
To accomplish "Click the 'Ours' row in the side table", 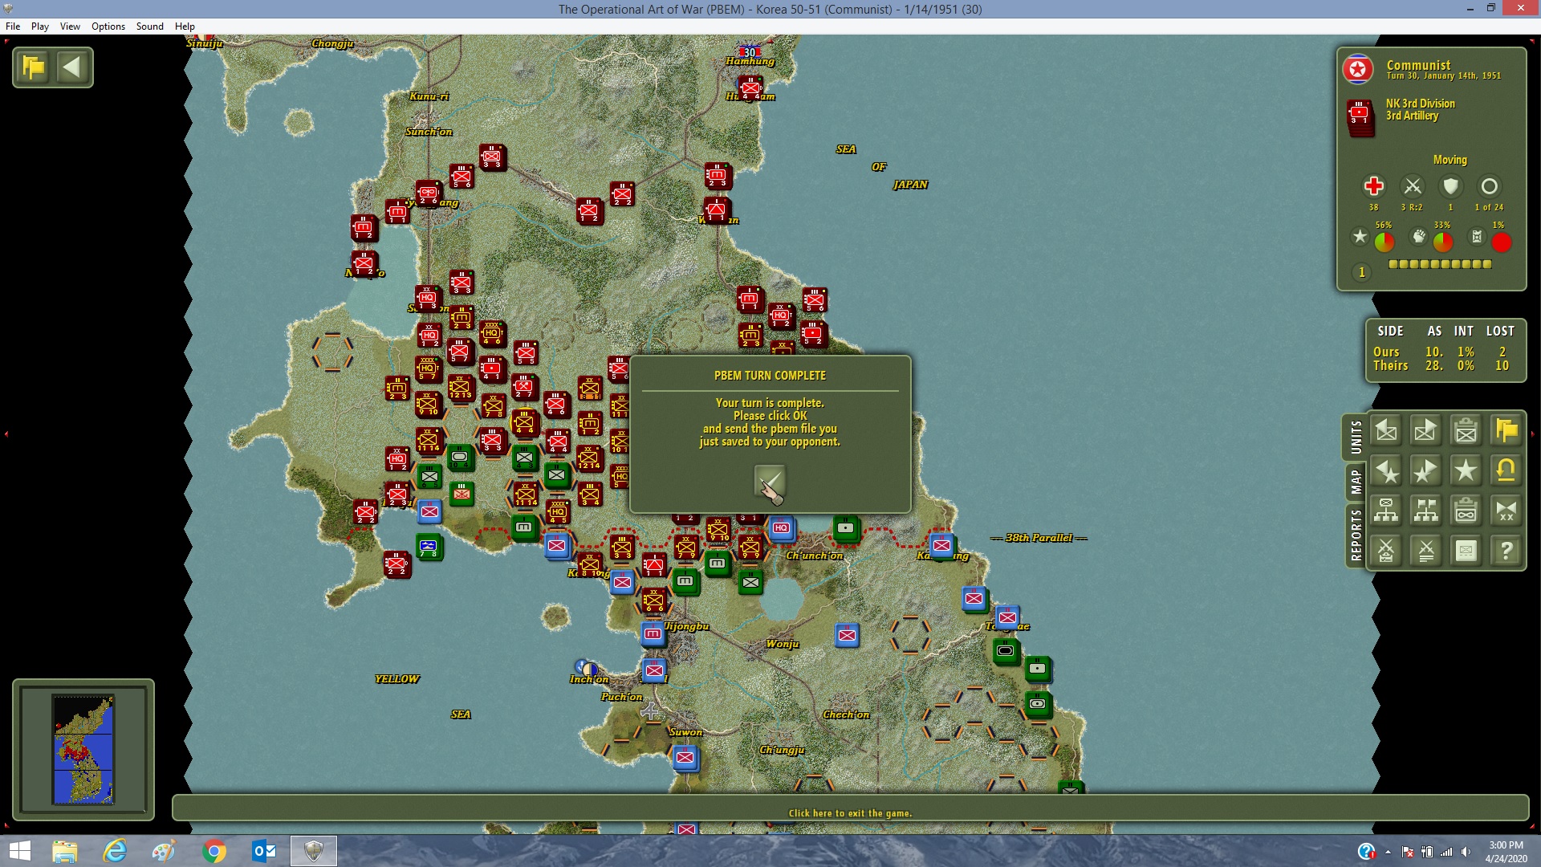I will (x=1441, y=352).
